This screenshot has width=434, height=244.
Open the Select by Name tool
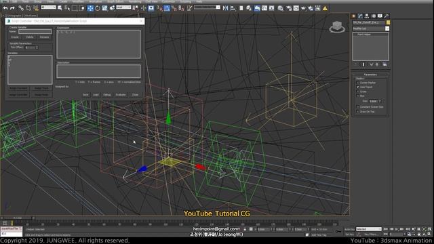pos(67,8)
